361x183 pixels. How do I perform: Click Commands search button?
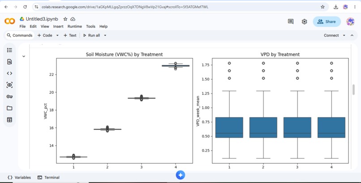pyautogui.click(x=20, y=35)
